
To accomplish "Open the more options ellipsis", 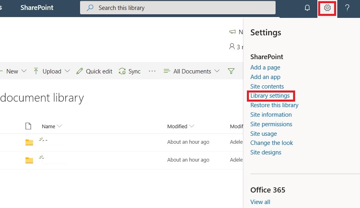I will pos(152,71).
